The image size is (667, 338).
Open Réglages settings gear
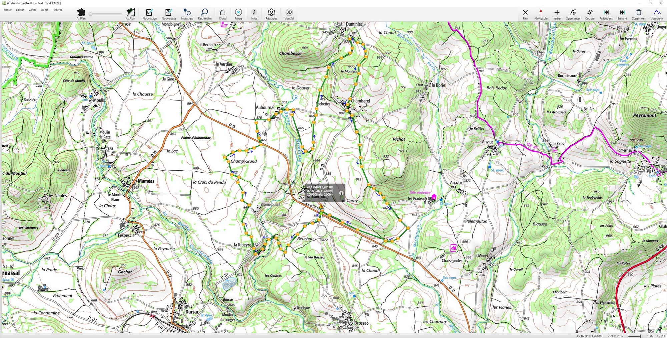(x=271, y=14)
